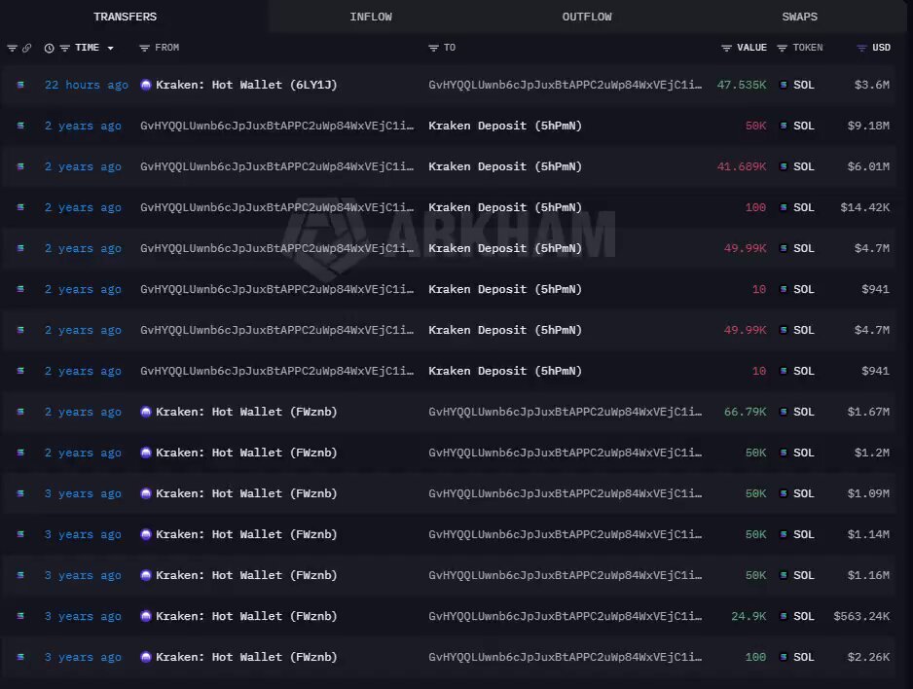The height and width of the screenshot is (689, 913).
Task: Click the SOL token icon in the $1.09M row
Action: coord(784,493)
